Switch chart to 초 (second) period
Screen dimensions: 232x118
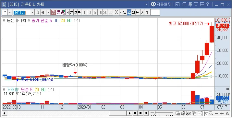(76, 12)
